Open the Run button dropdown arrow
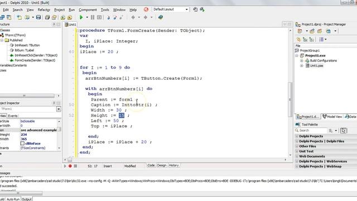The width and height of the screenshot is (357, 201). point(87,17)
